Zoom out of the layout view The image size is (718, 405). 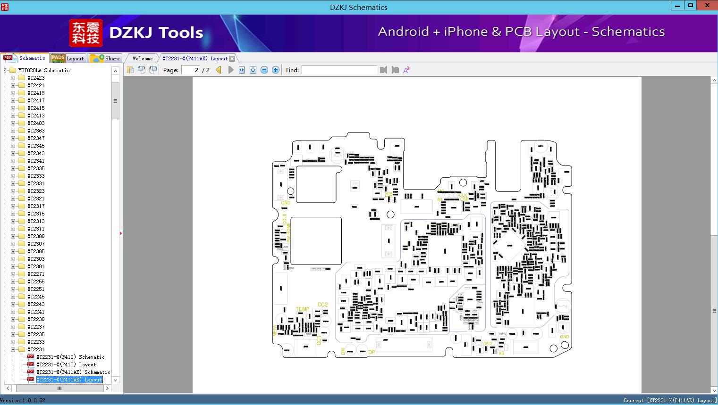tap(264, 70)
